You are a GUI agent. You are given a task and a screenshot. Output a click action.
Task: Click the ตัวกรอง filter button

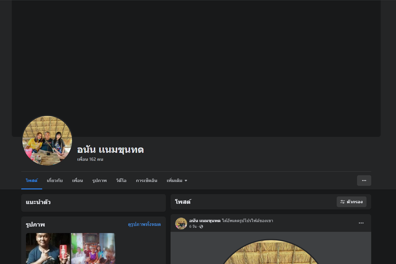tap(351, 202)
